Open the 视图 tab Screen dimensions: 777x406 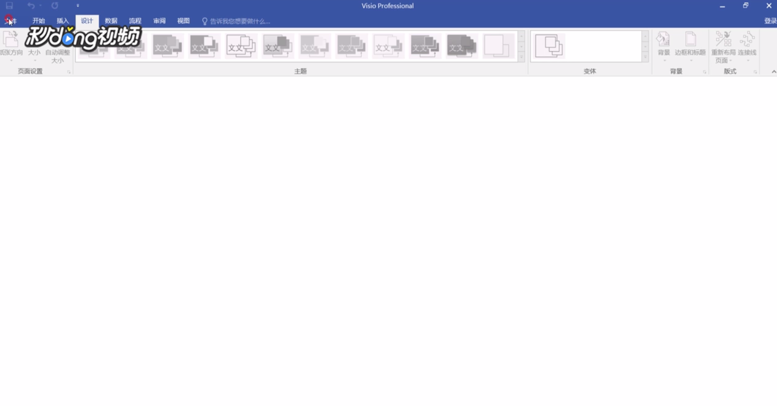tap(183, 21)
